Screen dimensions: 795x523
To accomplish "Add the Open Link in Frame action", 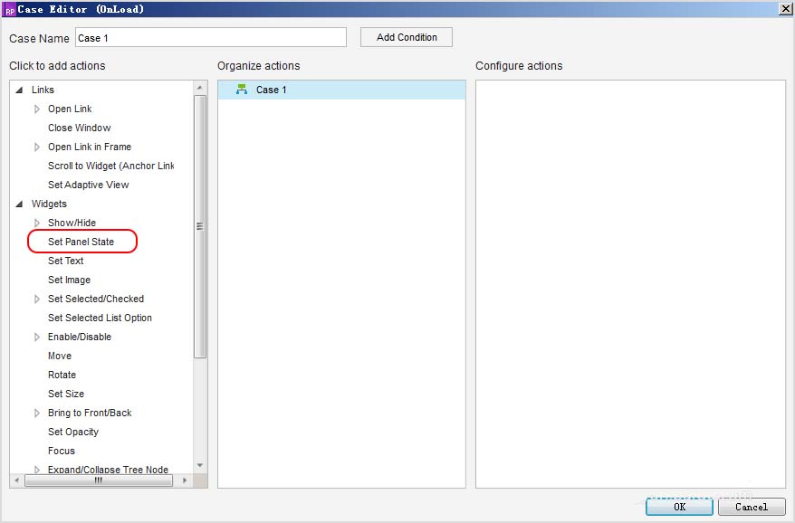I will (x=90, y=147).
